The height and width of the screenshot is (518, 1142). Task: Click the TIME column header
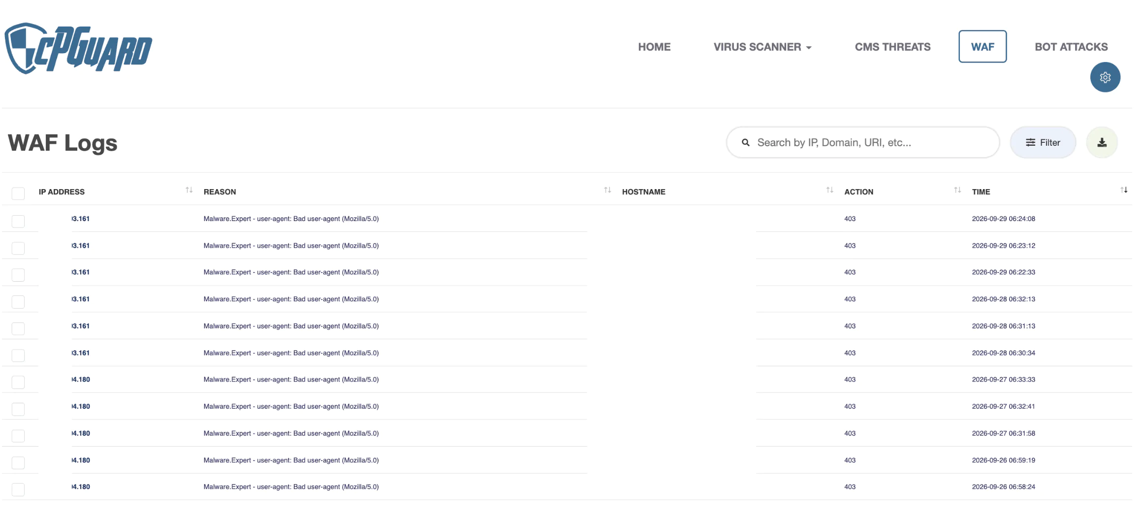981,192
